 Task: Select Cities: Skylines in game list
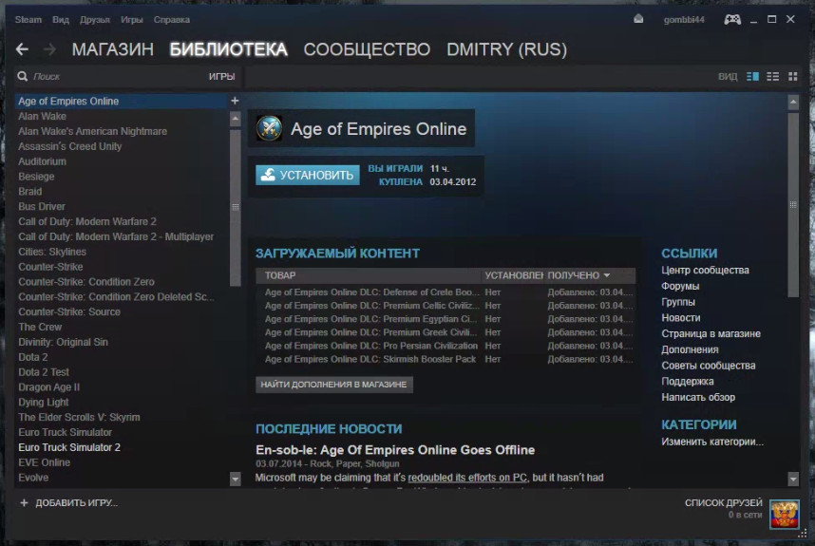[x=52, y=252]
